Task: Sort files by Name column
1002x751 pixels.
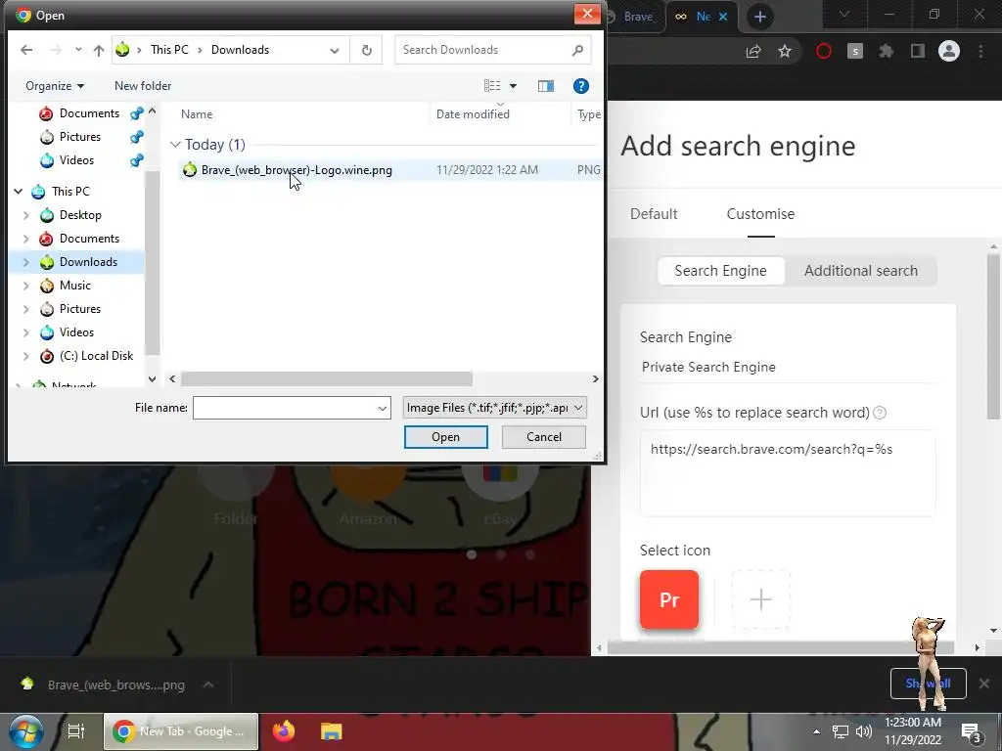Action: [x=196, y=114]
